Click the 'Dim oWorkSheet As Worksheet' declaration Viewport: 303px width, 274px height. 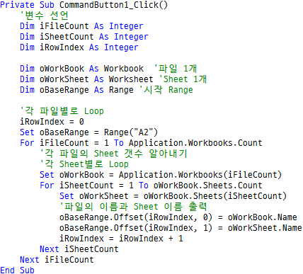coord(86,79)
